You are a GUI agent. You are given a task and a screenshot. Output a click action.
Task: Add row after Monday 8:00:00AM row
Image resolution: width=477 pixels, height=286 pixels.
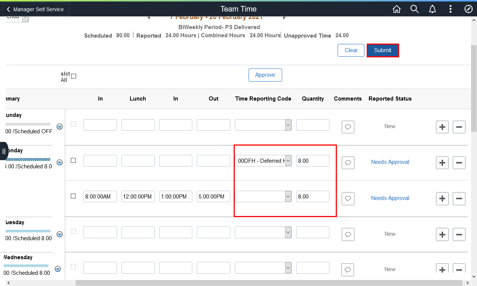pos(442,198)
